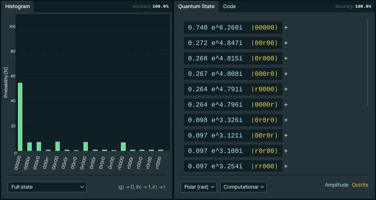
Task: Open the Computational basis dropdown
Action: coord(243,187)
